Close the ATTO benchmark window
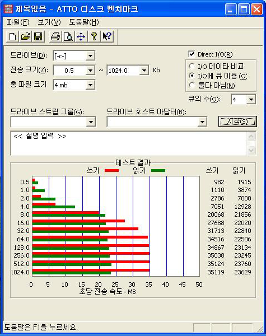This screenshot has width=266, height=336. 257,9
